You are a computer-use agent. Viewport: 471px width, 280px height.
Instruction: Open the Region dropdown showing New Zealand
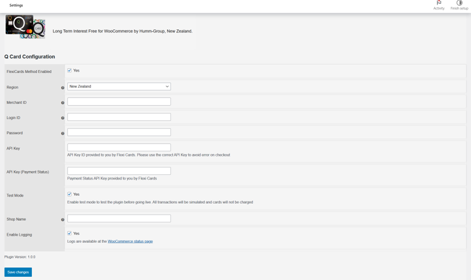(x=119, y=86)
